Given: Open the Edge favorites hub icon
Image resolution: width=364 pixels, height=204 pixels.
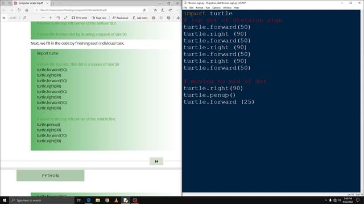Looking at the screenshot, I should 155,10.
